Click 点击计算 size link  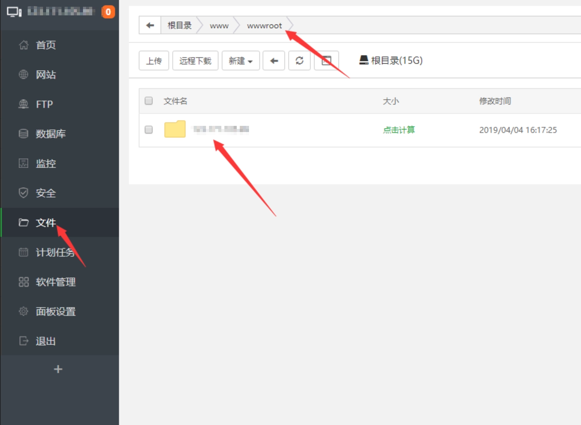click(399, 130)
